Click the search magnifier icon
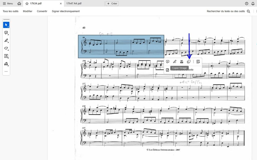Image resolution: width=257 pixels, height=160 pixels. [249, 11]
